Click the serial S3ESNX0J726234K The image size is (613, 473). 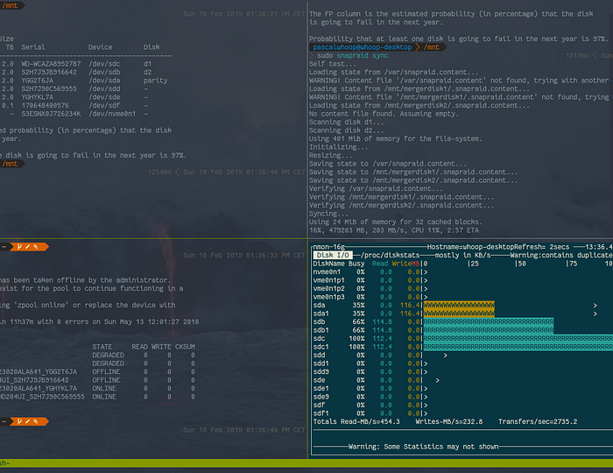51,114
